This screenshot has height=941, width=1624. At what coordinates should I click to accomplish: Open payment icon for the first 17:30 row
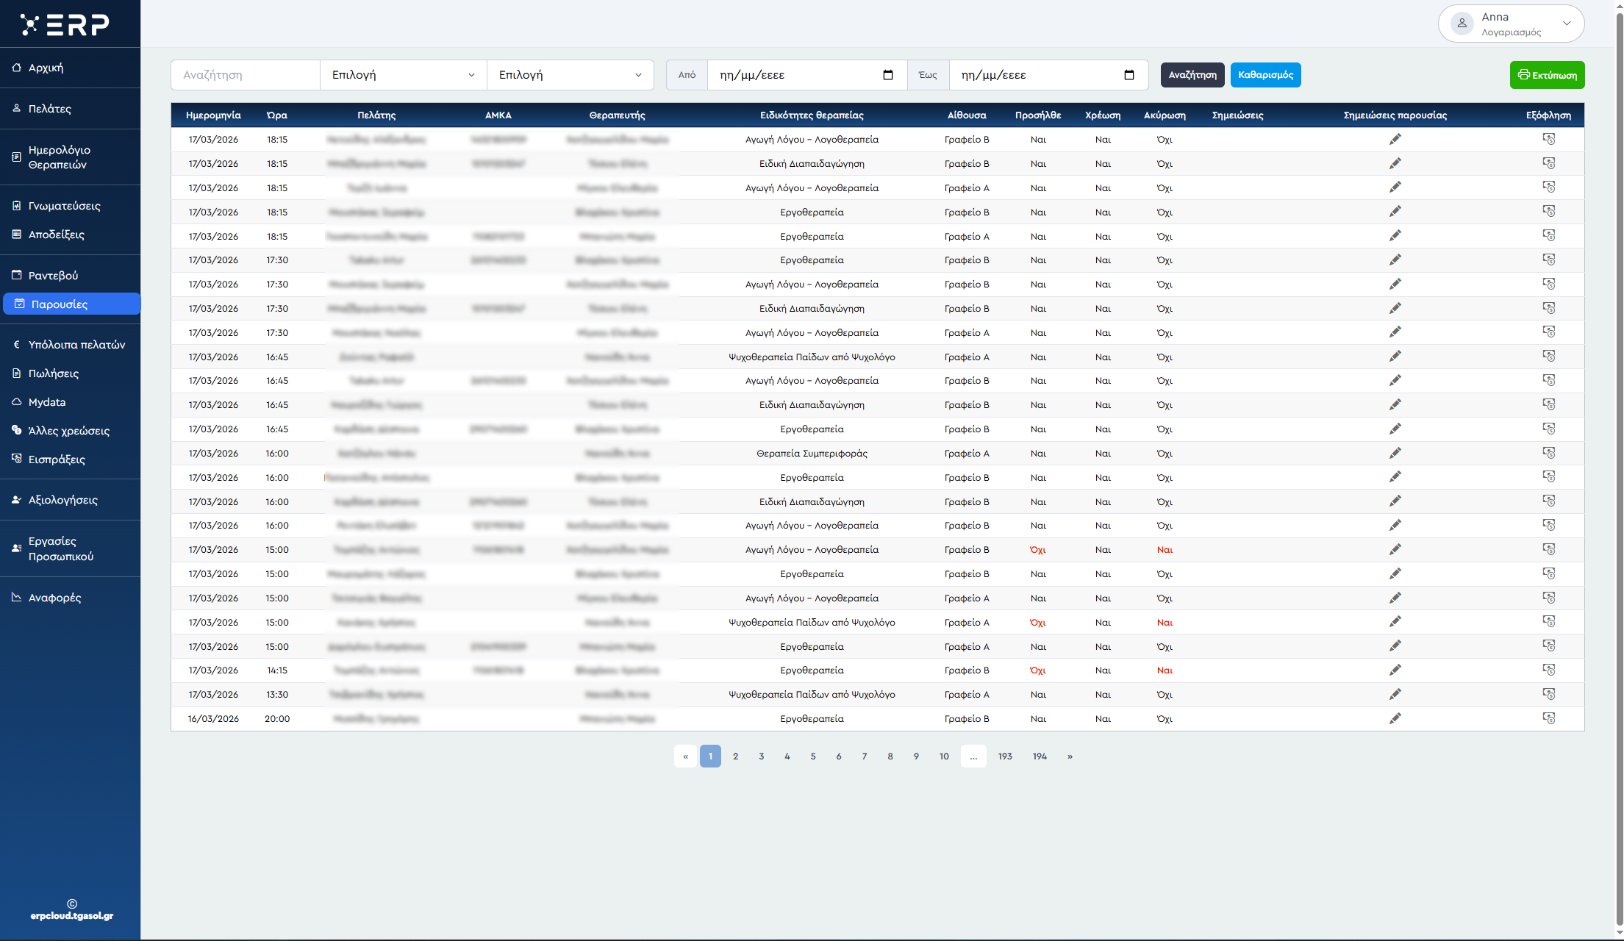click(1549, 260)
